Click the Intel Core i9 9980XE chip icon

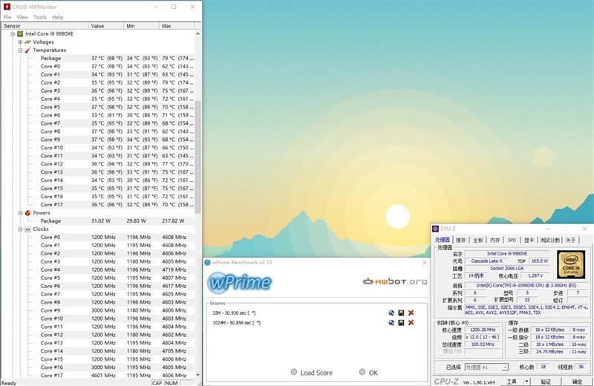pos(20,33)
